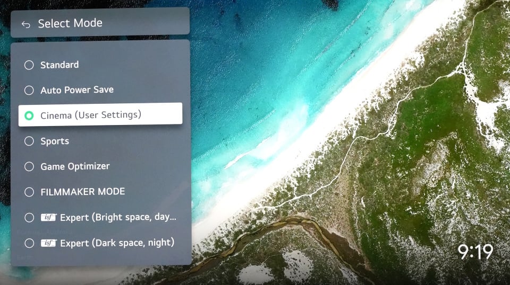
Task: Click the isf logo on Dark space row
Action: pyautogui.click(x=48, y=243)
